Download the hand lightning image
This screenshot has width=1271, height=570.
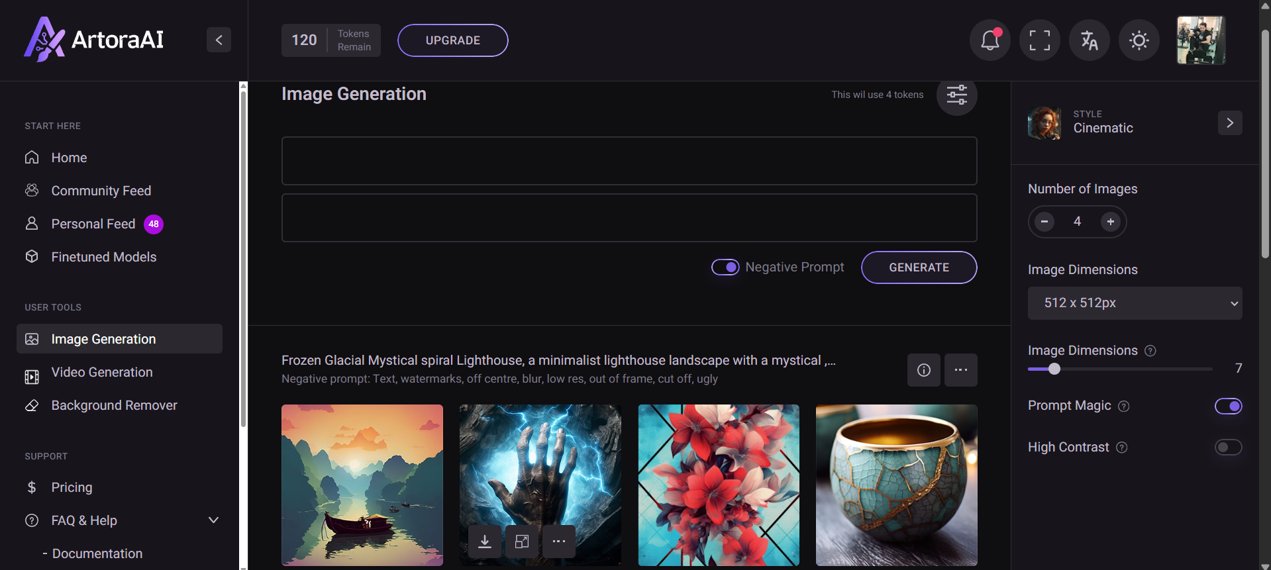485,542
